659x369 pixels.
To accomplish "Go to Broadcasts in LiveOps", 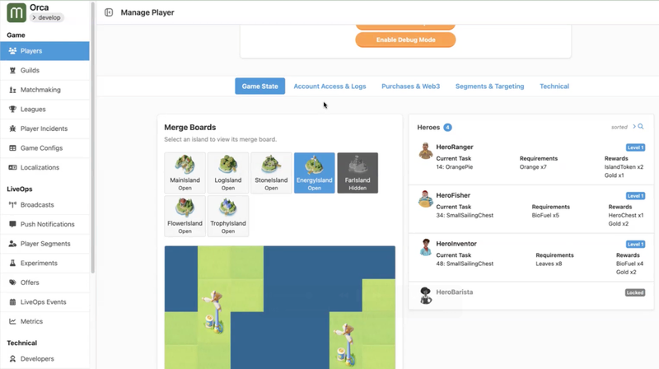I will [x=37, y=204].
